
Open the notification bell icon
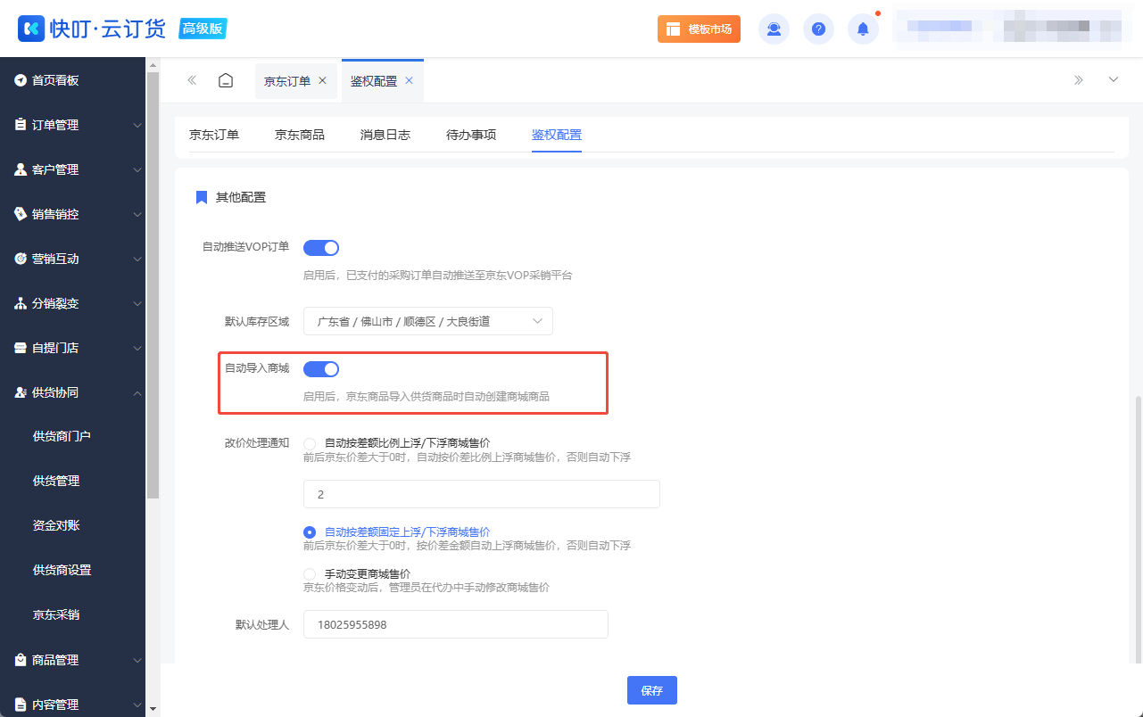(863, 29)
